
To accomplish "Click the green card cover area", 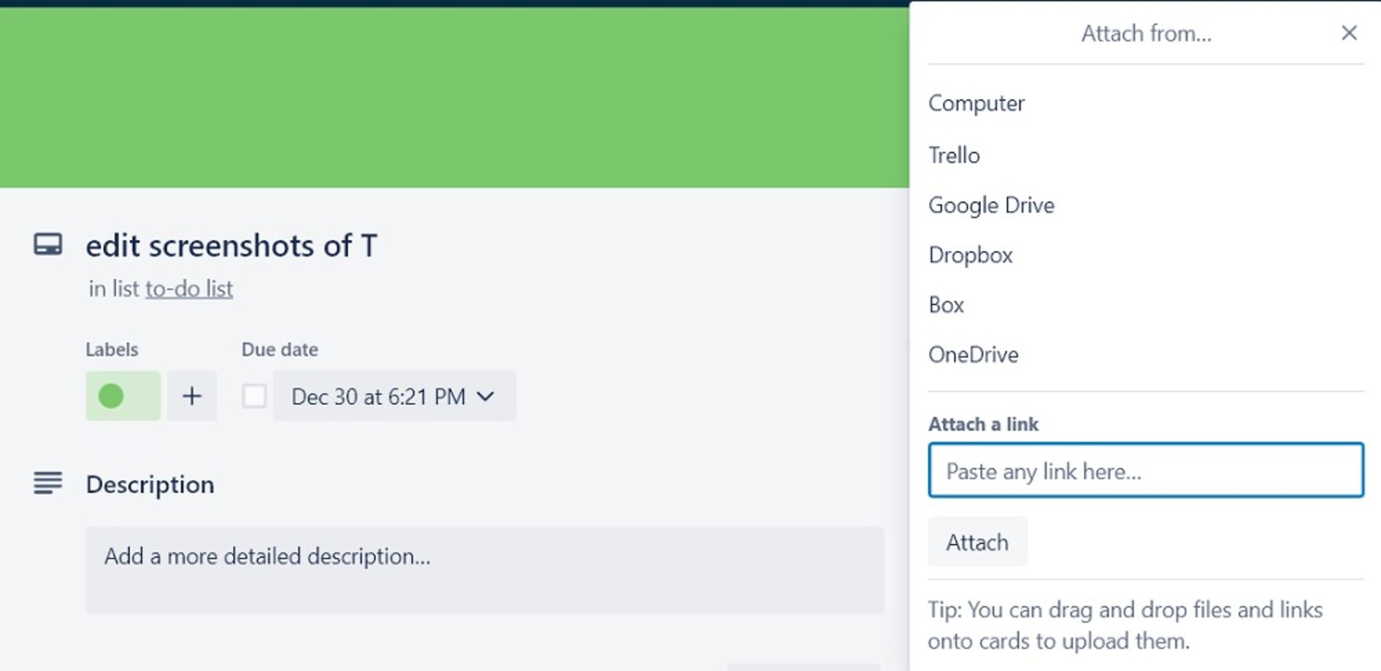I will 453,97.
